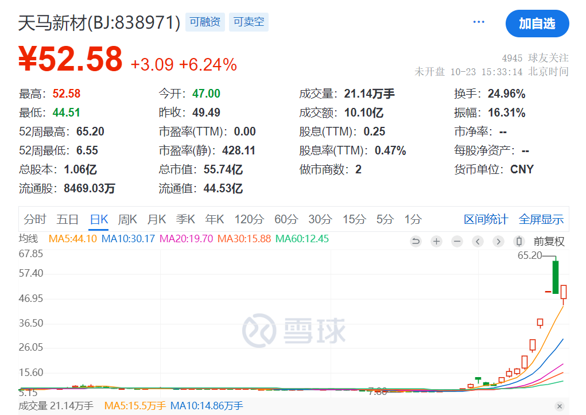Viewport: 586px width, 415px height.
Task: Select the 五日 five-day tab
Action: (x=68, y=219)
